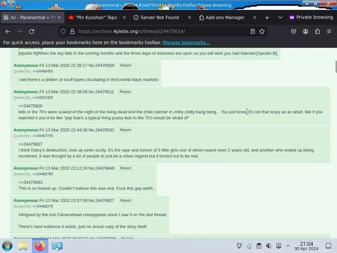Open quoted-by link >>24480455

[x=42, y=71]
